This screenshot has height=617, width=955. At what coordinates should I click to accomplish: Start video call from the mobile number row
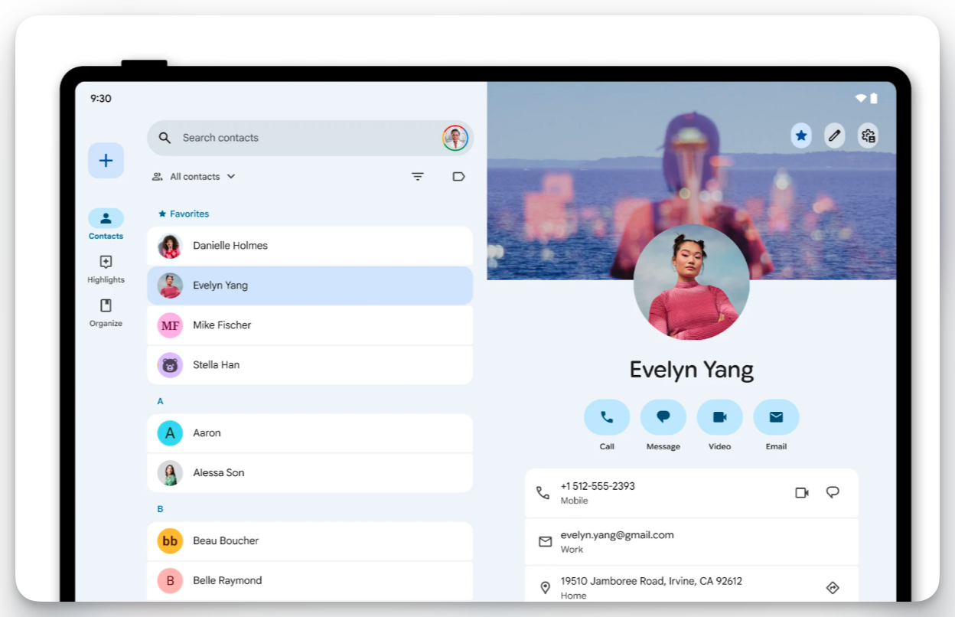801,492
